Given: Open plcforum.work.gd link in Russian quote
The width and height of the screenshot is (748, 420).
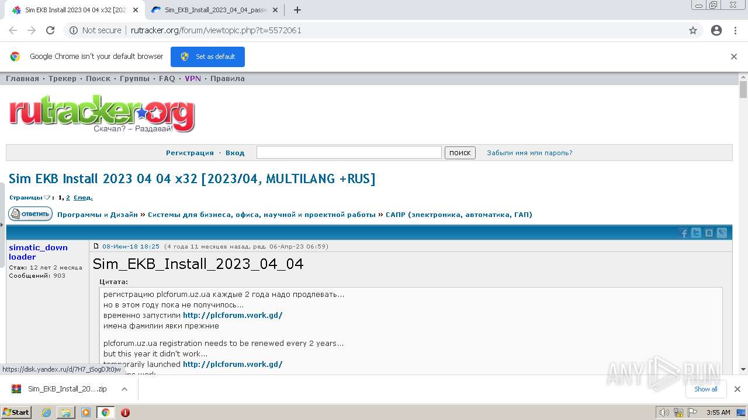Looking at the screenshot, I should click(x=233, y=316).
